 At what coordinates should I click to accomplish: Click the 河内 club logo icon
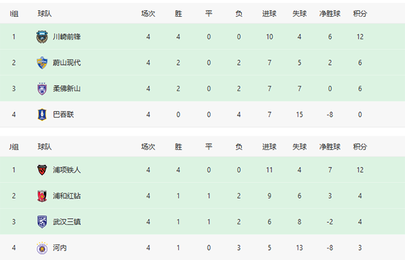point(42,248)
